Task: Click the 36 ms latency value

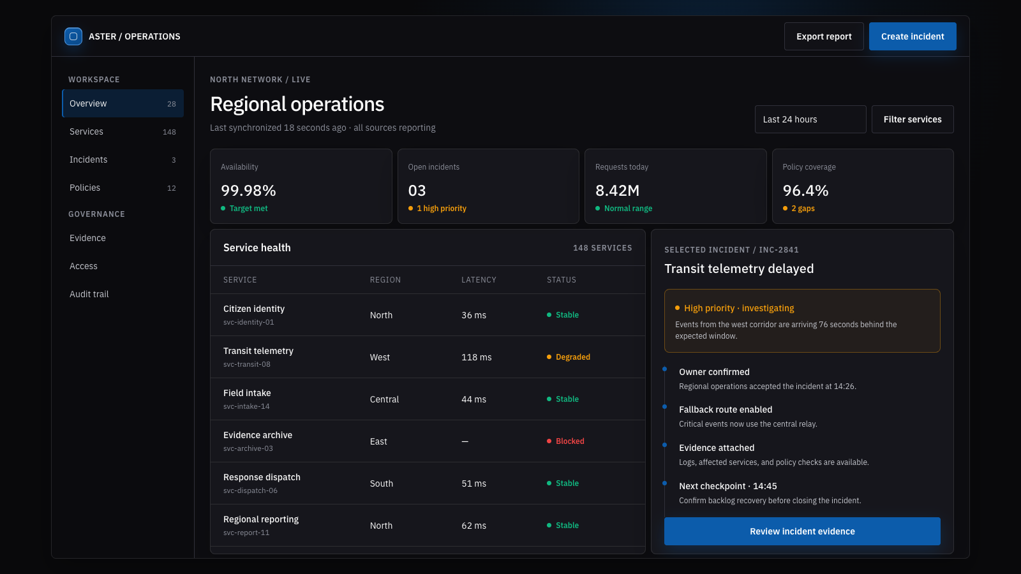Action: click(474, 315)
